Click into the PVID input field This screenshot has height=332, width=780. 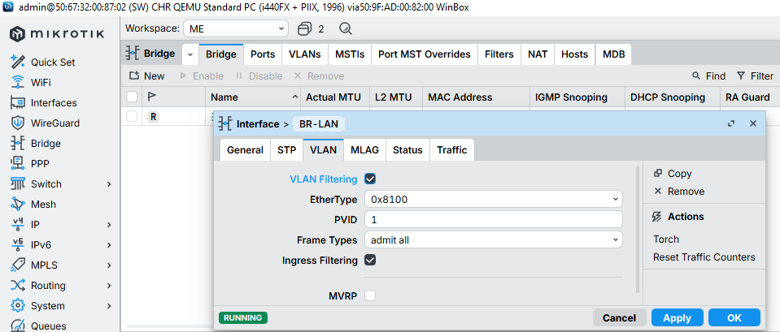(x=493, y=220)
